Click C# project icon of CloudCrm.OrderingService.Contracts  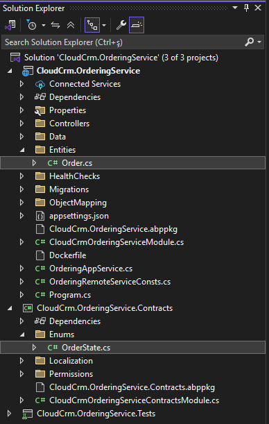(28, 308)
